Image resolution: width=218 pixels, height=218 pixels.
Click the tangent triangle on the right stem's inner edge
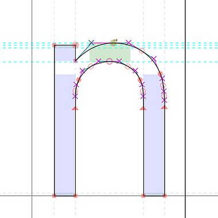[x=143, y=108]
